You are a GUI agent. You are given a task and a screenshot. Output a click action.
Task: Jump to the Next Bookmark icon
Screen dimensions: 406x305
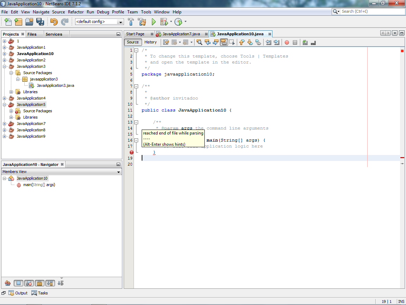click(250, 42)
